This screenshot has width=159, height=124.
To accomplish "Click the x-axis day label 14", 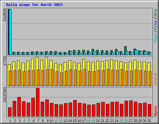I will [x=70, y=121].
